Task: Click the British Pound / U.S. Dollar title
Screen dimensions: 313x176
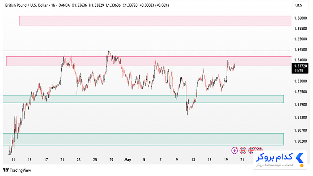Action: [27, 5]
